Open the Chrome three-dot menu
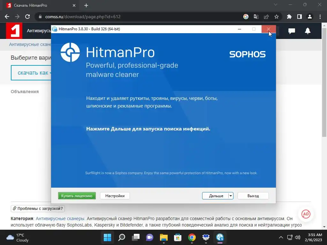The image size is (327, 245). coord(320,17)
